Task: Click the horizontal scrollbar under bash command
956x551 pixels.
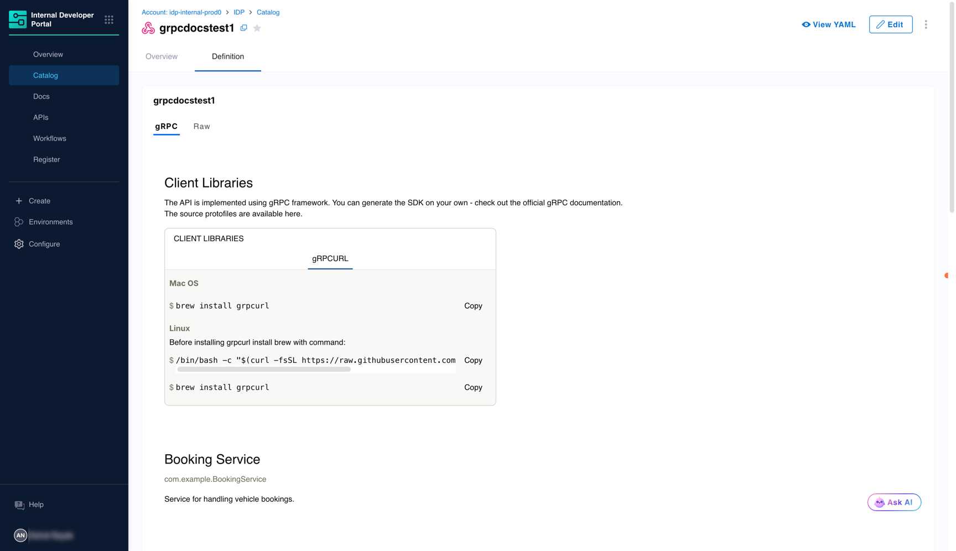Action: pos(264,369)
